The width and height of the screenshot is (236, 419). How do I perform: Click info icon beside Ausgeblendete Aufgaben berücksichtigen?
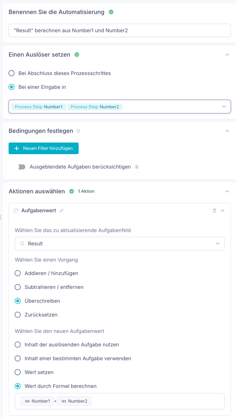point(137,167)
